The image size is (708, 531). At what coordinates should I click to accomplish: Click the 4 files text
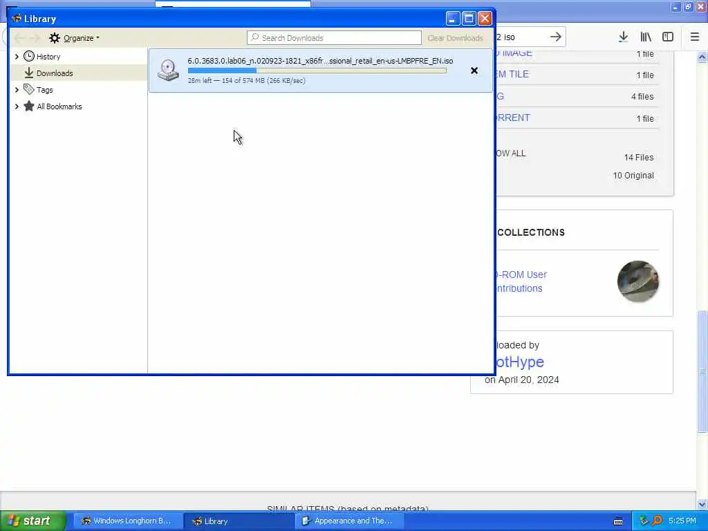[x=642, y=96]
